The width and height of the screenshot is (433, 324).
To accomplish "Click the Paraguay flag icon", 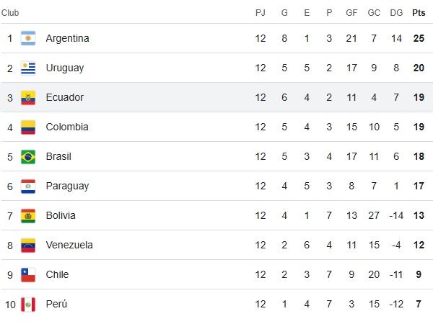I will point(28,186).
